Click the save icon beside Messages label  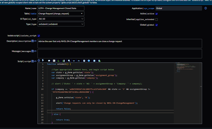coord(33,51)
